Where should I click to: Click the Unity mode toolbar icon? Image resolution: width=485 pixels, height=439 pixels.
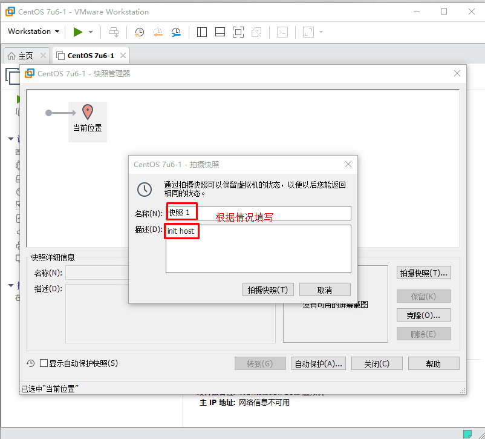pyautogui.click(x=256, y=32)
